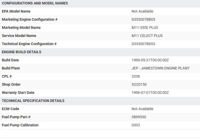Select the Not Available value beside ECM Code
This screenshot has width=200, height=140.
(142, 109)
